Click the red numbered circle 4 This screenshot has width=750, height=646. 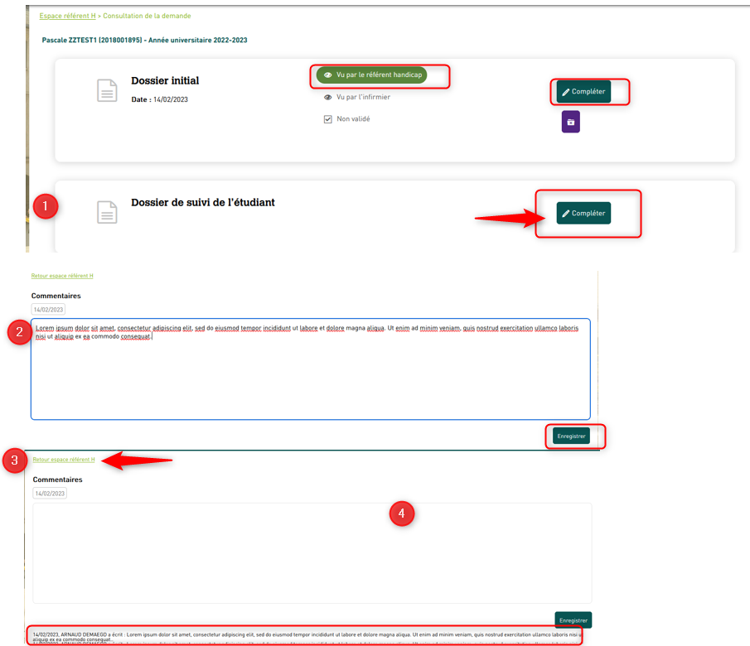pyautogui.click(x=402, y=513)
